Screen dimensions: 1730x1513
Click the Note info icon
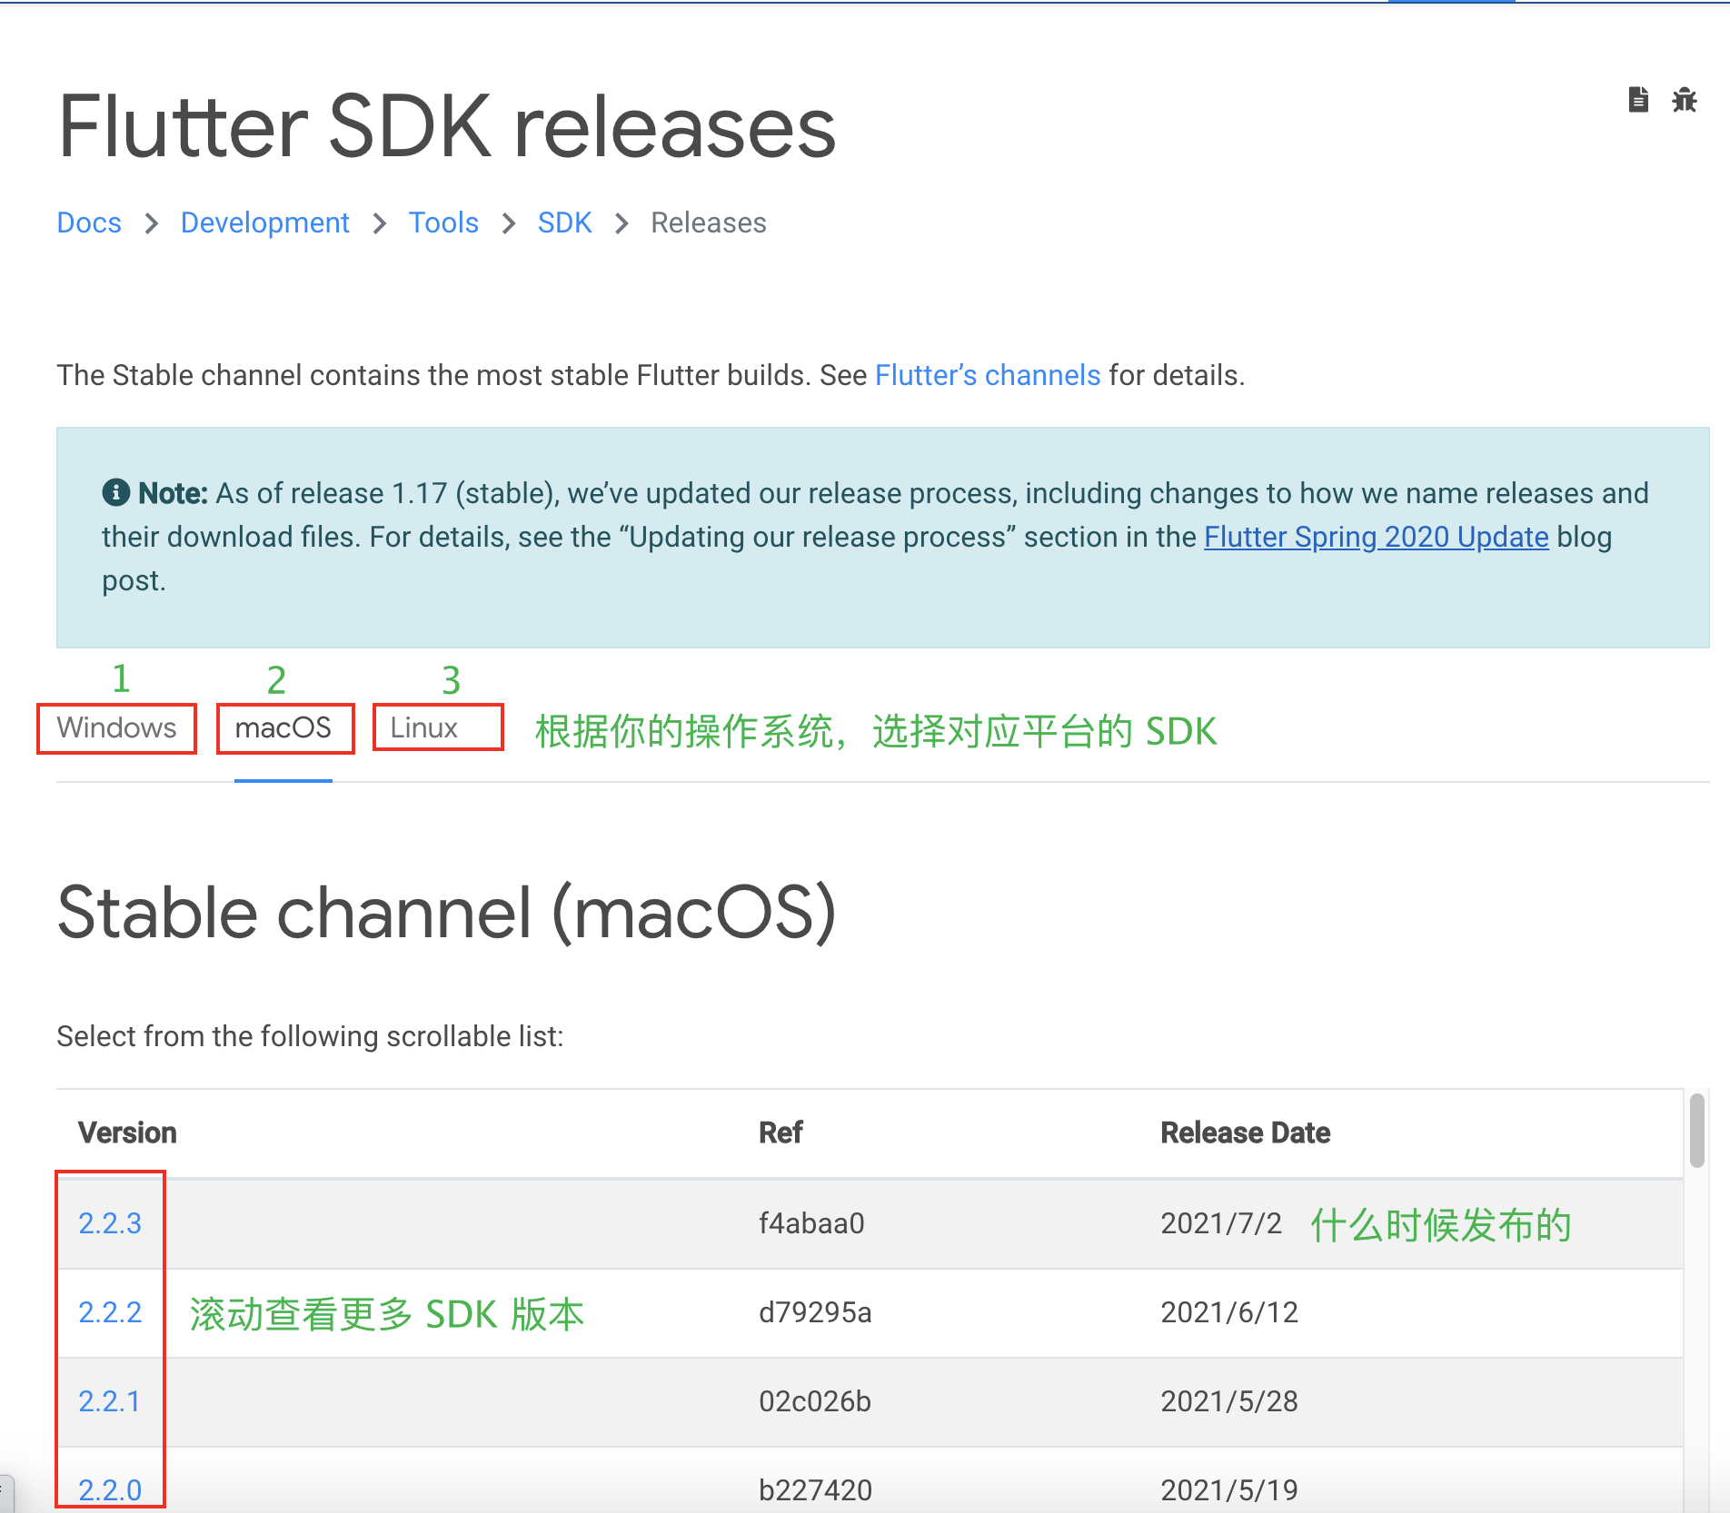(x=115, y=492)
